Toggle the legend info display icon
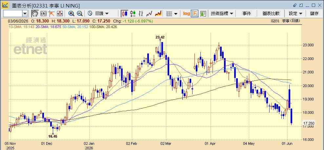 click(x=195, y=14)
